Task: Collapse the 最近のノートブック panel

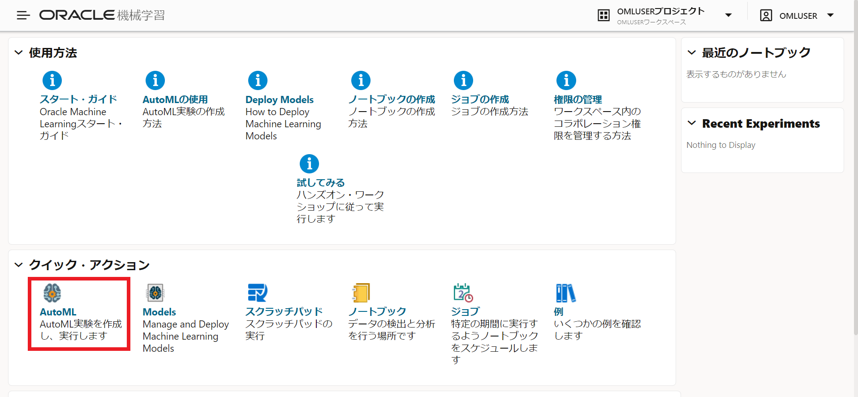Action: (692, 52)
